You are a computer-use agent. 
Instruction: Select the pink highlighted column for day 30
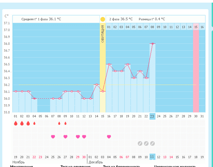(x=196, y=72)
